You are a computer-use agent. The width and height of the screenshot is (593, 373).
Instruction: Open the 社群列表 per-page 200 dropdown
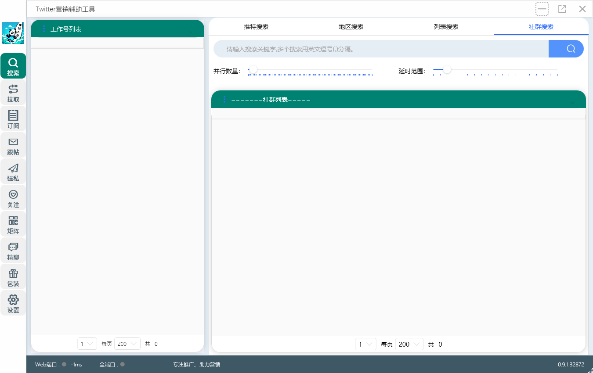click(409, 344)
